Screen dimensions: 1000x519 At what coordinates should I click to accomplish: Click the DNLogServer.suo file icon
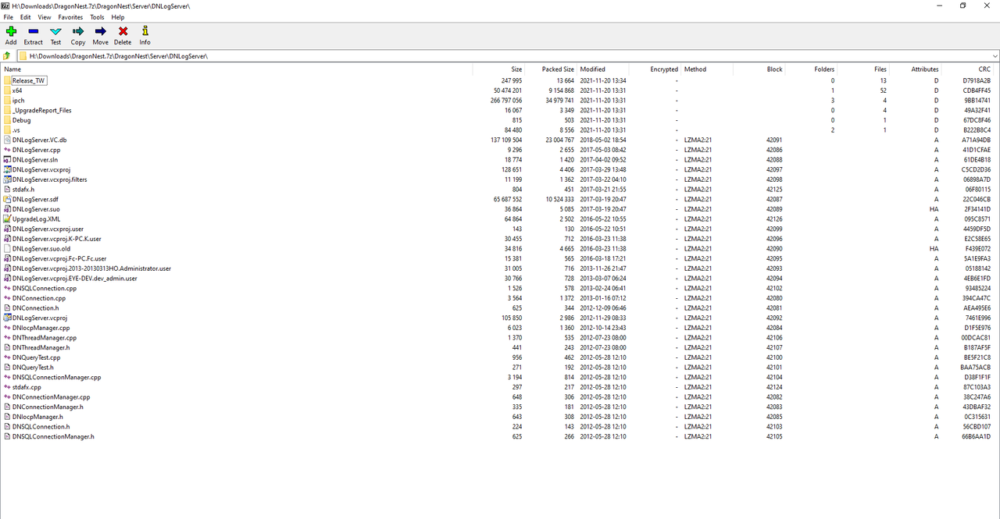[x=7, y=209]
